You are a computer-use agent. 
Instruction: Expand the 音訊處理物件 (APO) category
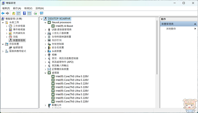pos(45,62)
